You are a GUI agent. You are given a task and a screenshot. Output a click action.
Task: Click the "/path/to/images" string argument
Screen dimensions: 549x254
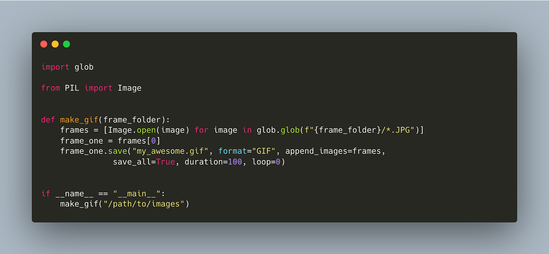point(144,204)
